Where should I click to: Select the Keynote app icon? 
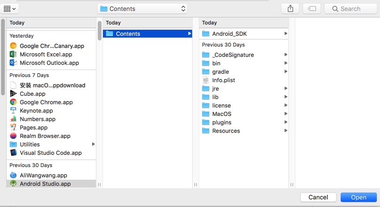pos(13,111)
